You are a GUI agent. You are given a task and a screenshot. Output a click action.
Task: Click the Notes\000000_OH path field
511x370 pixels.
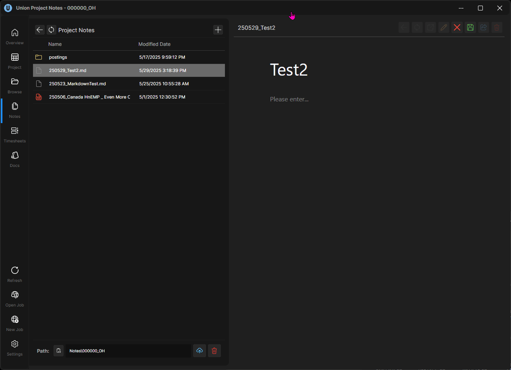pos(128,351)
